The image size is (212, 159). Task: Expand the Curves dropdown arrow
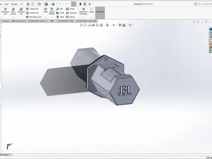pyautogui.click(x=91, y=17)
